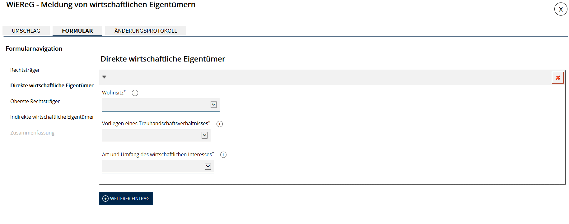
Task: Click Zusammenfassung in the form navigation
Action: pos(32,133)
